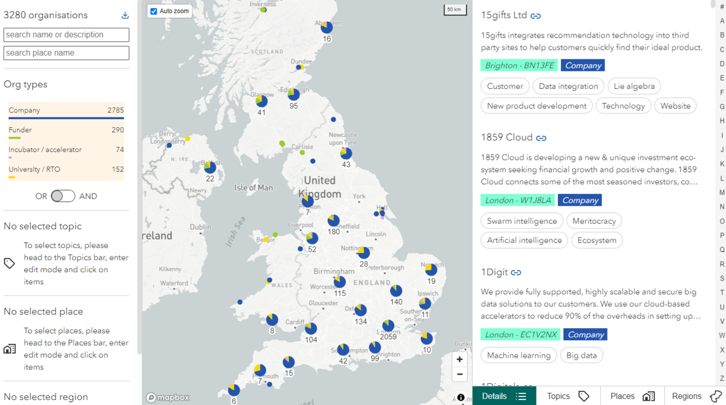Image resolution: width=726 pixels, height=405 pixels.
Task: Click the search name or description field
Action: pyautogui.click(x=67, y=35)
